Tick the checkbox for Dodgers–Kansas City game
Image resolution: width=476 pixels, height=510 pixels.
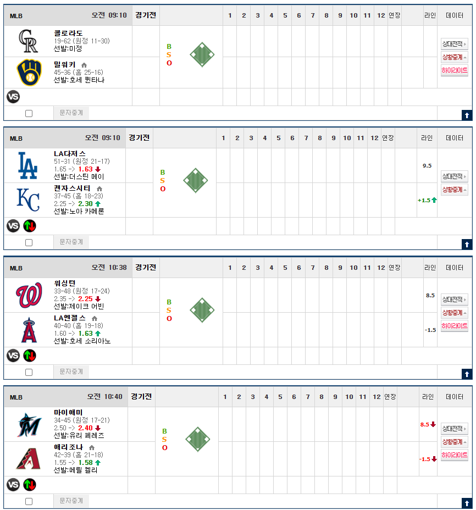tap(29, 243)
